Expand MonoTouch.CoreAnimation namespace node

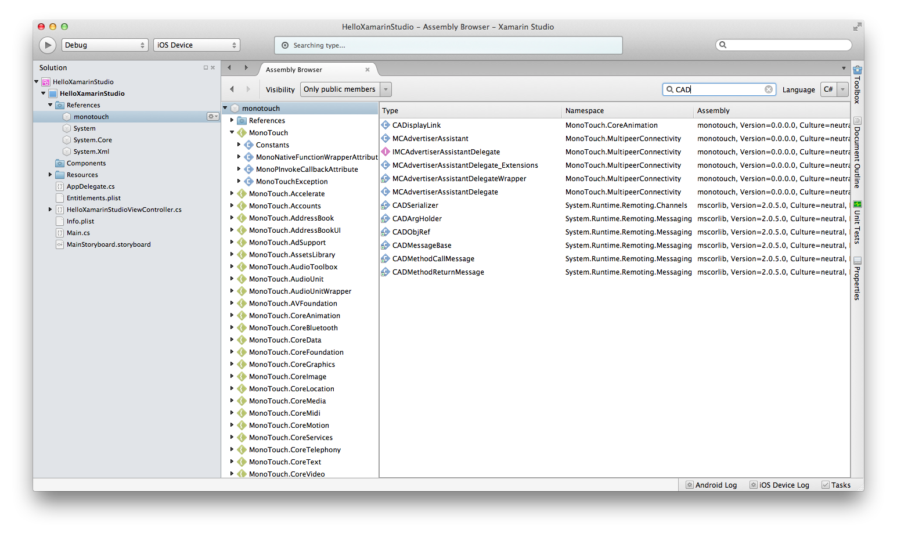click(x=232, y=316)
